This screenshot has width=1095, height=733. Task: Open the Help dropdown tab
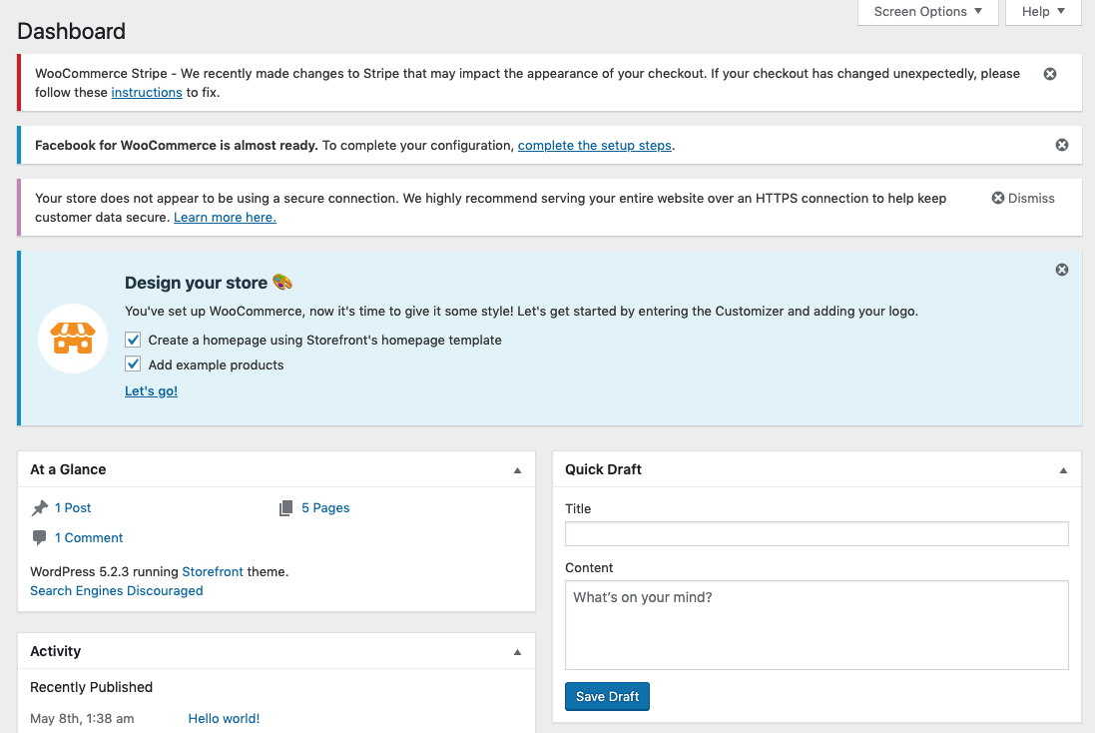coord(1043,12)
